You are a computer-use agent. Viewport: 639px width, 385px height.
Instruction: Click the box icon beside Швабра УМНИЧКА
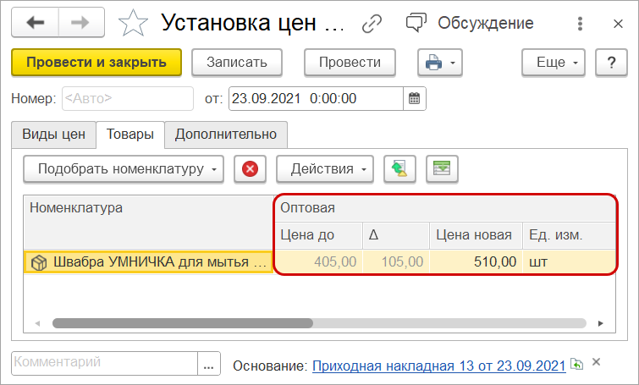39,262
